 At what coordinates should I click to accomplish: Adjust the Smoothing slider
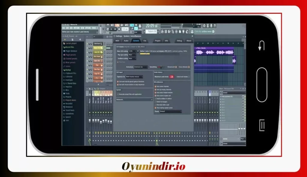[x=161, y=67]
